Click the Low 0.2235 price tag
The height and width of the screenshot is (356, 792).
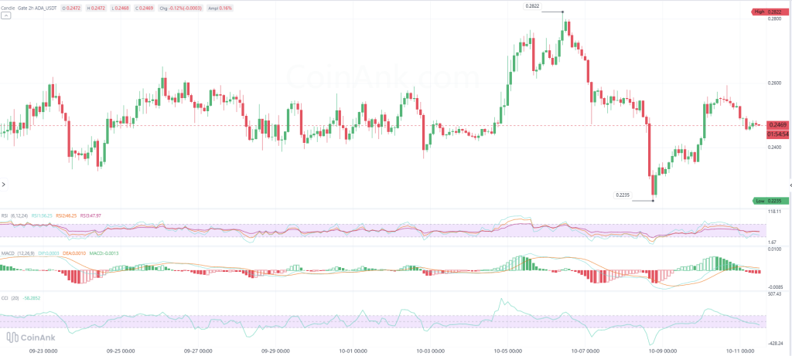coord(770,201)
